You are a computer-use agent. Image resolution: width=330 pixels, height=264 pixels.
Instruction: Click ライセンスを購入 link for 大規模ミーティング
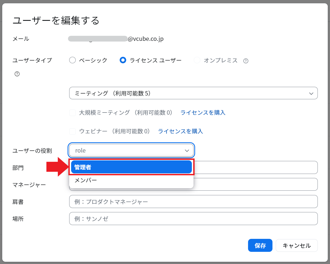[x=203, y=113]
